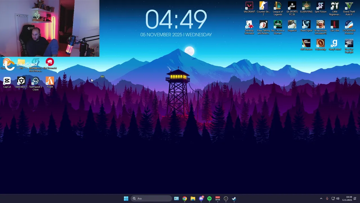360x203 pixels.
Task: Click the rekordbox 7 shortcut
Action: 21,83
